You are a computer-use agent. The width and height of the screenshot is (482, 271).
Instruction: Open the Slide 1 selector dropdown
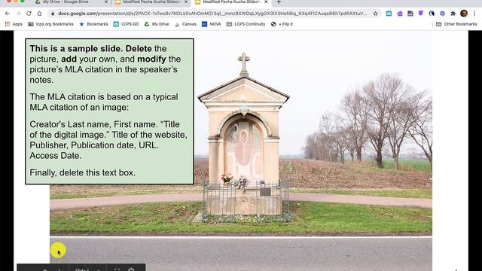point(89,269)
